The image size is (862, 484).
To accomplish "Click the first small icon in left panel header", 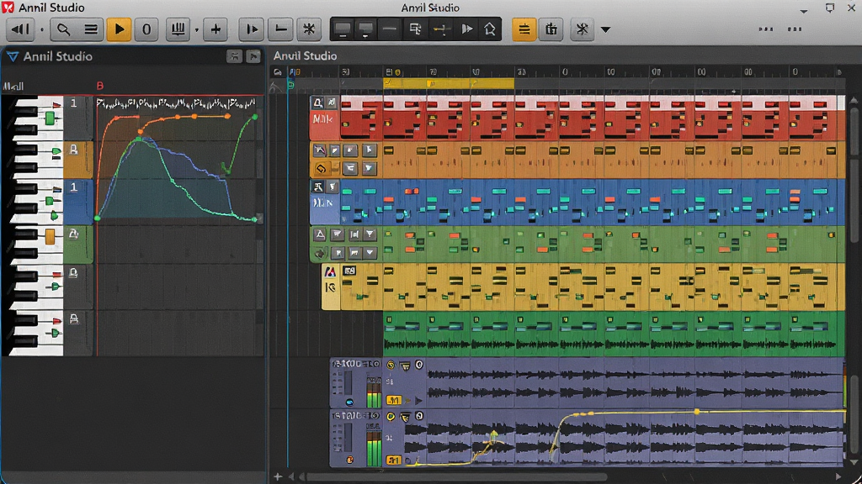I will 234,56.
